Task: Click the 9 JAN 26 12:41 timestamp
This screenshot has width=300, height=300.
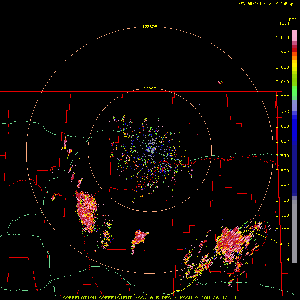Action: (216, 298)
